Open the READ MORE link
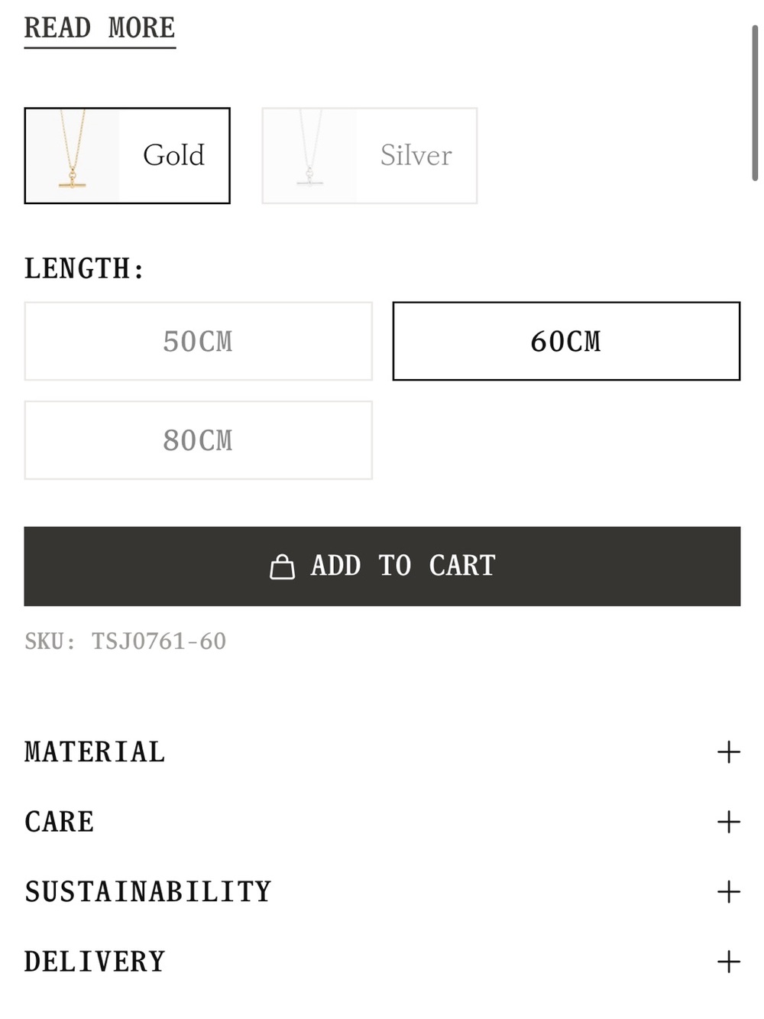This screenshot has height=1019, width=764. (99, 29)
